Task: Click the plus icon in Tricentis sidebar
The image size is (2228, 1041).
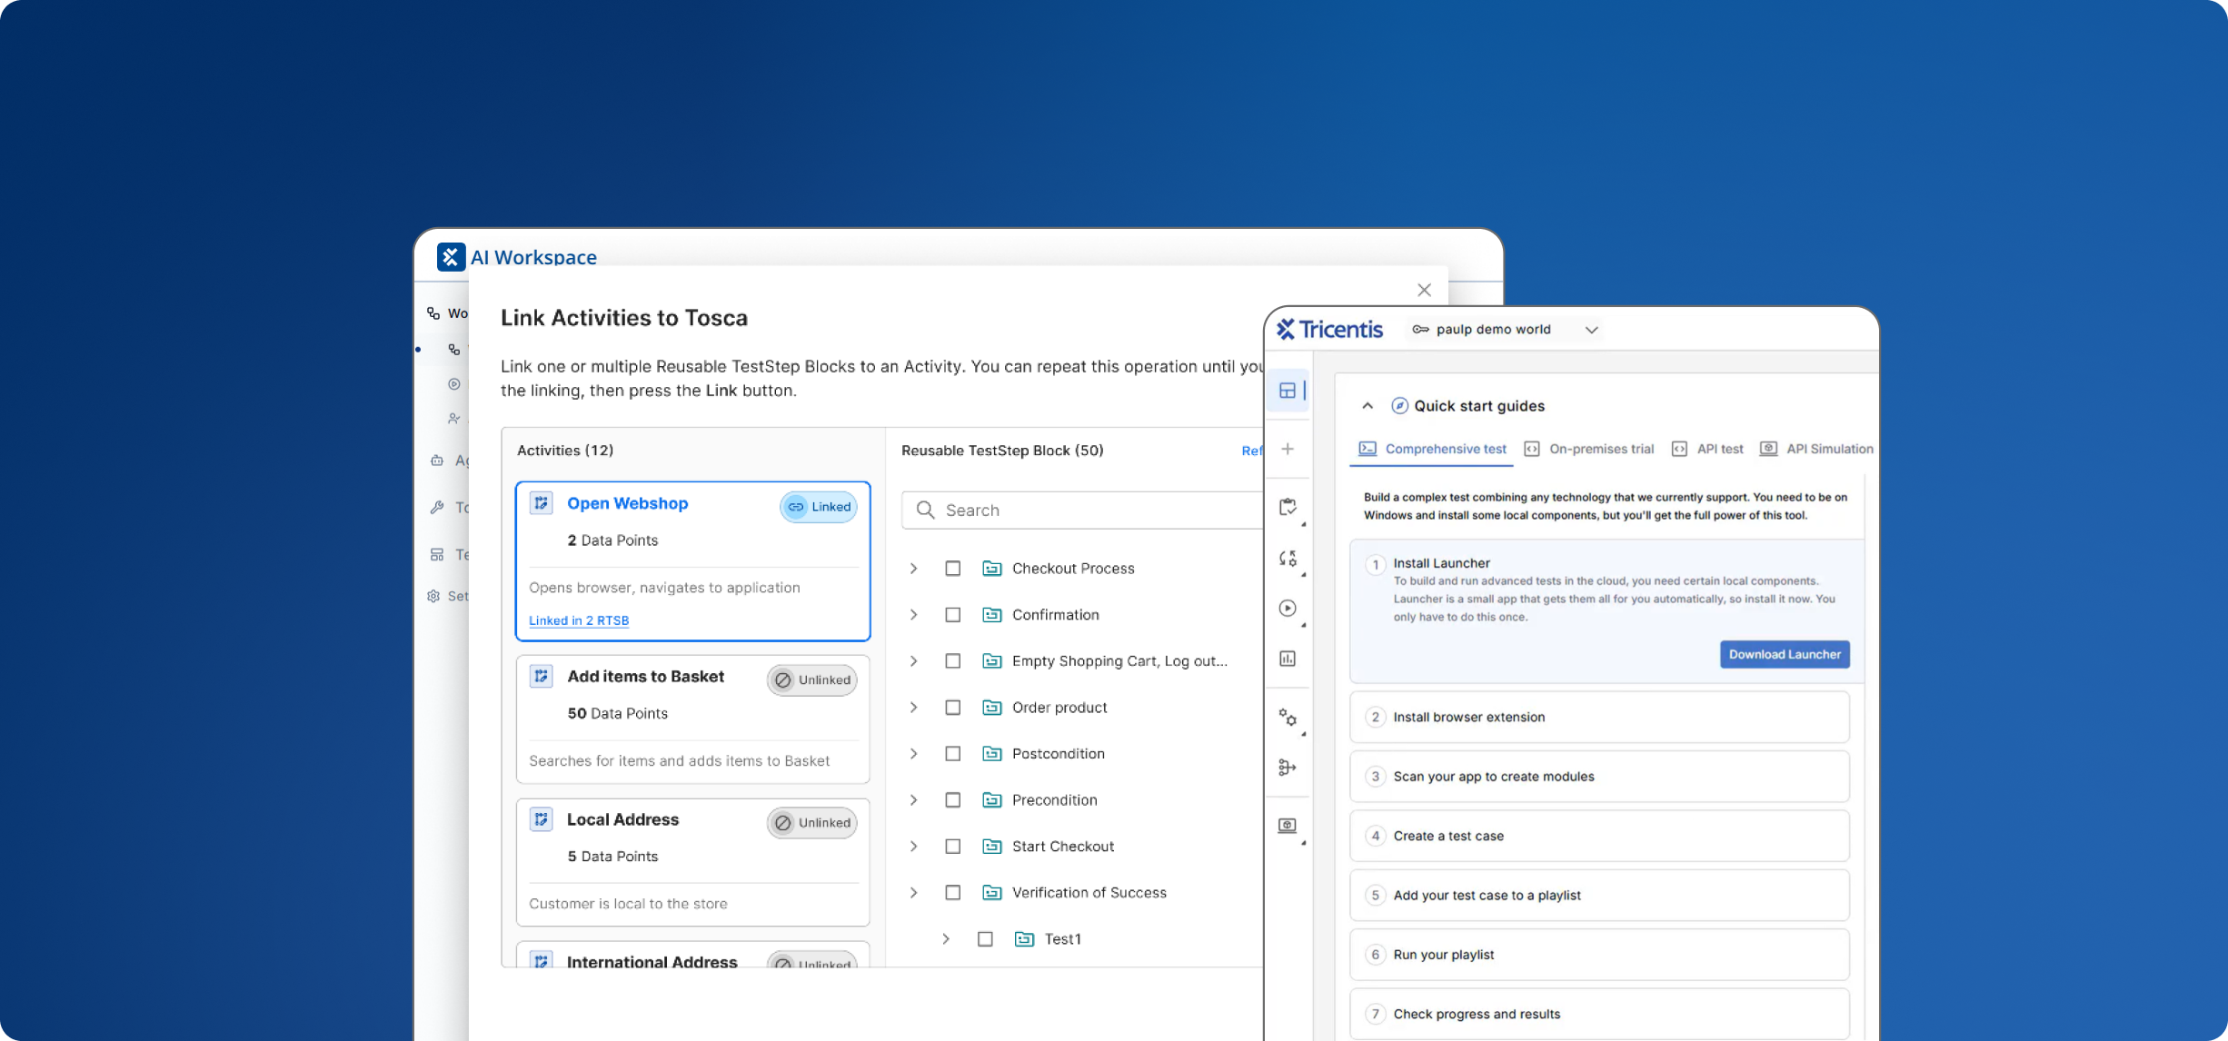Action: [1288, 449]
